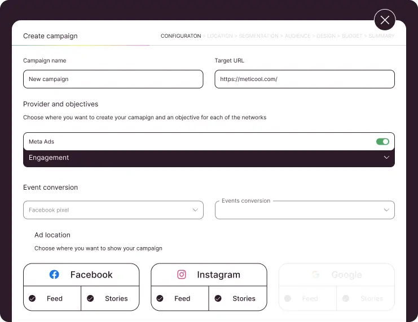Click the Facebook logo icon
This screenshot has height=322, width=418.
[54, 275]
